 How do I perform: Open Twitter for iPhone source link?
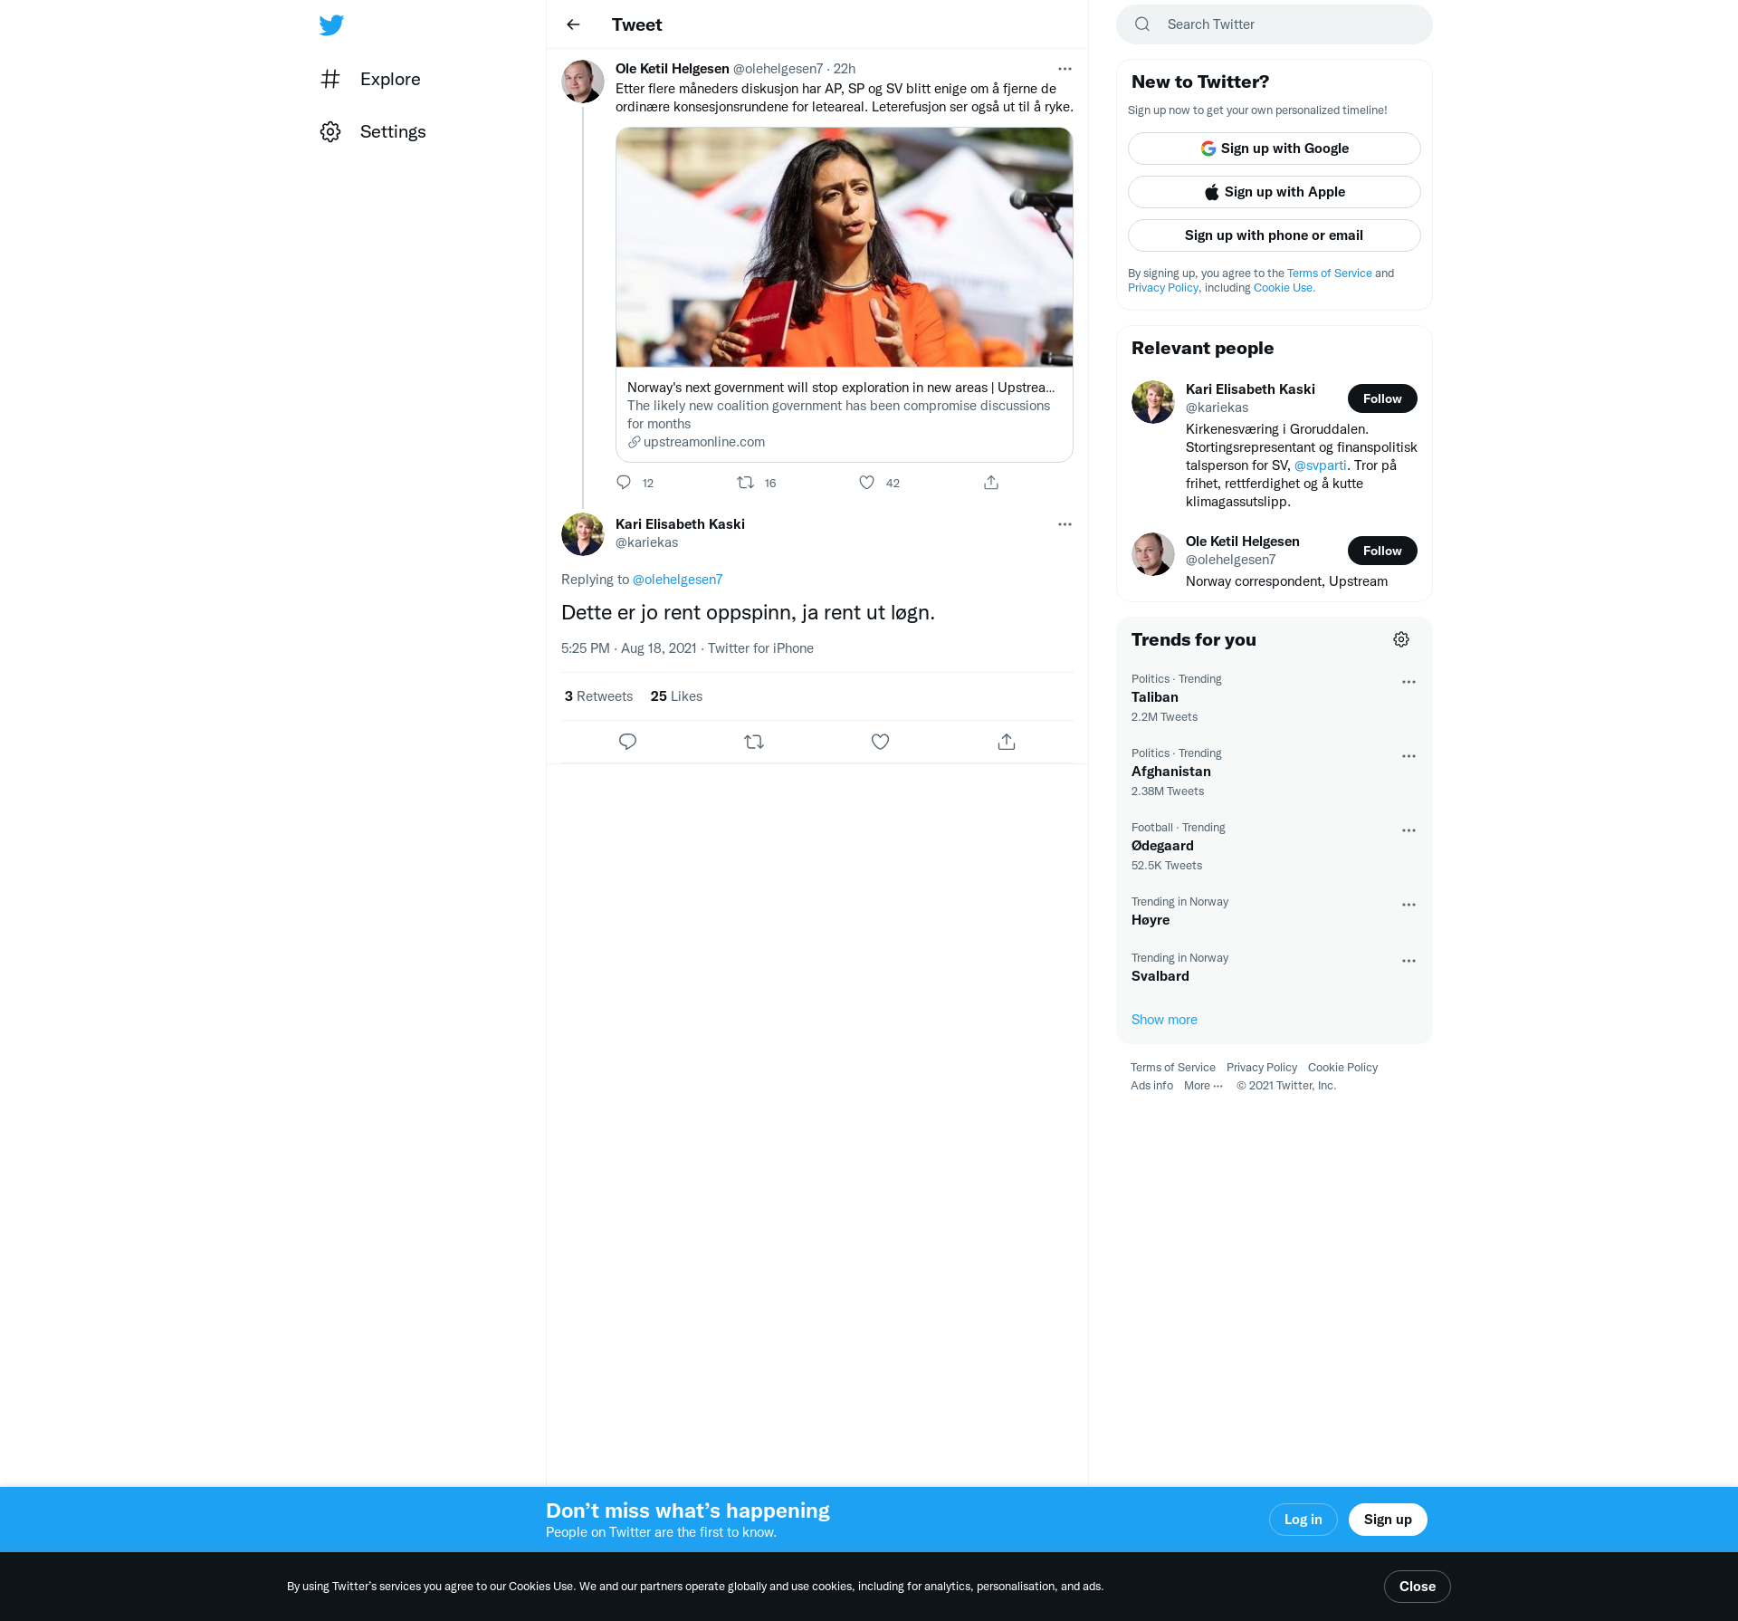[x=760, y=648]
